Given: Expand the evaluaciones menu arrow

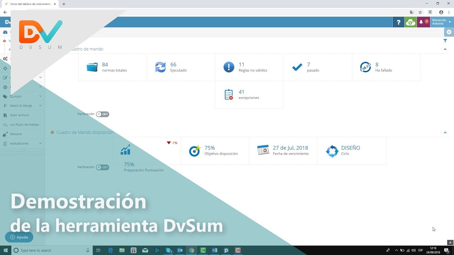Looking at the screenshot, I should (x=40, y=143).
